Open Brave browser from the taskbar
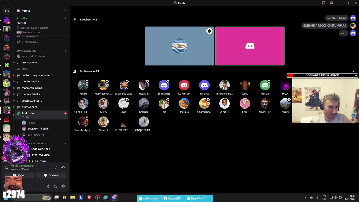 click(89, 198)
